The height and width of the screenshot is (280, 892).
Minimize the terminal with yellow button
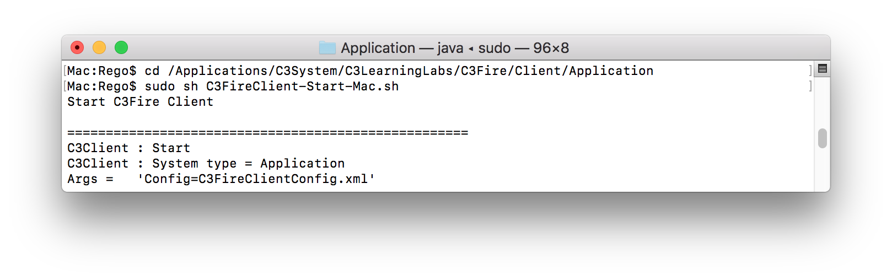pyautogui.click(x=99, y=48)
